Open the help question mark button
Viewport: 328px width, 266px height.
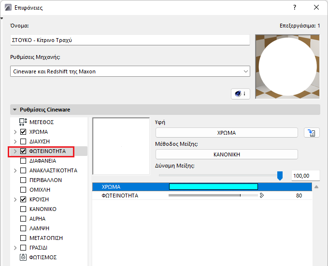coord(295,8)
